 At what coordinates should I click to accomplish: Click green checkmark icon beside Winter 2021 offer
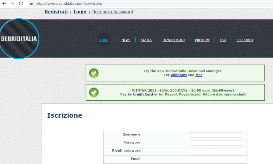point(94,92)
